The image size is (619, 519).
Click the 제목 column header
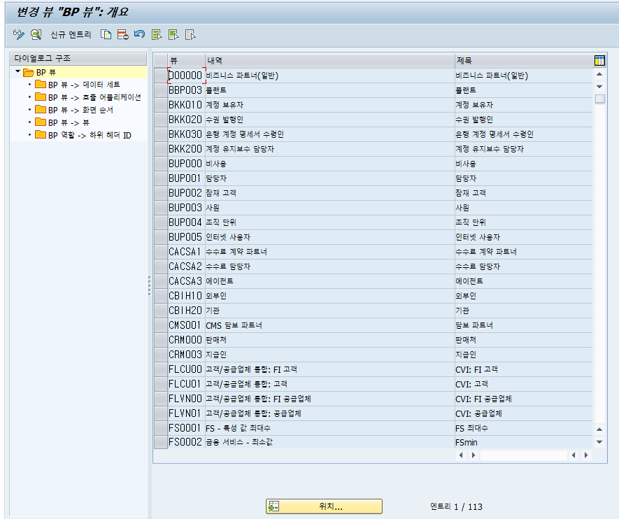tap(523, 60)
